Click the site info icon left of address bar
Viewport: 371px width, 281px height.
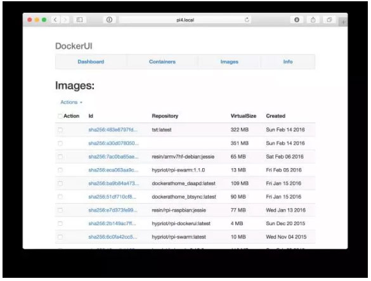[109, 20]
